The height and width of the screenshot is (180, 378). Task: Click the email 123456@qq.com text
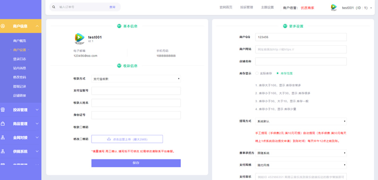coord(85,56)
